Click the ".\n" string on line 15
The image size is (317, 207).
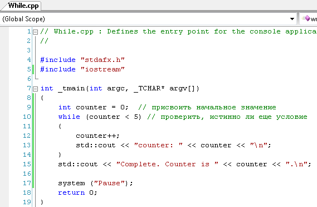click(x=296, y=164)
